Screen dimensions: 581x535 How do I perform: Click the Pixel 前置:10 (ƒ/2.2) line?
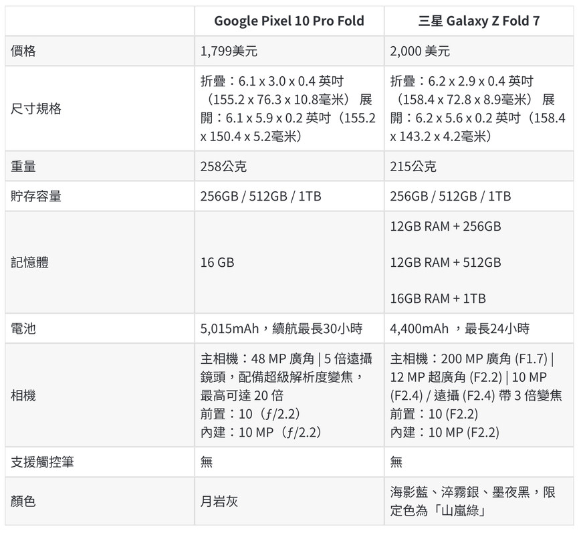(x=250, y=414)
